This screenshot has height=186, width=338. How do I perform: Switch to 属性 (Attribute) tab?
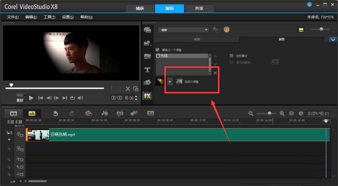(282, 39)
